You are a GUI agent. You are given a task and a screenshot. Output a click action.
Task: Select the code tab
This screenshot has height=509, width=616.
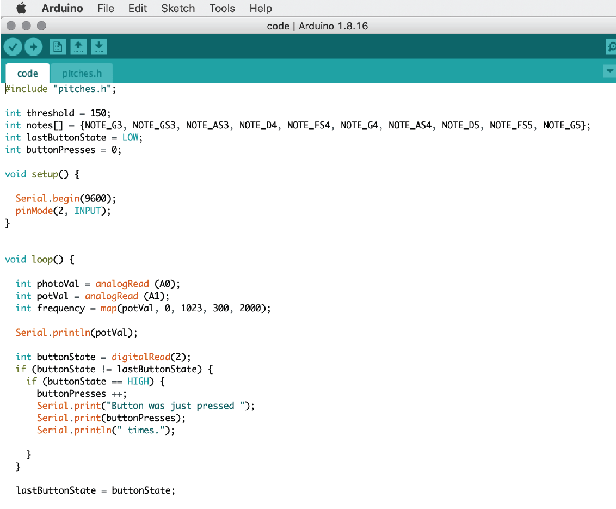27,72
